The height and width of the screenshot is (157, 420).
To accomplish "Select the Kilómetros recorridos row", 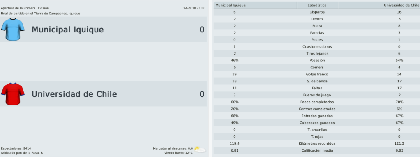I will (x=316, y=143).
